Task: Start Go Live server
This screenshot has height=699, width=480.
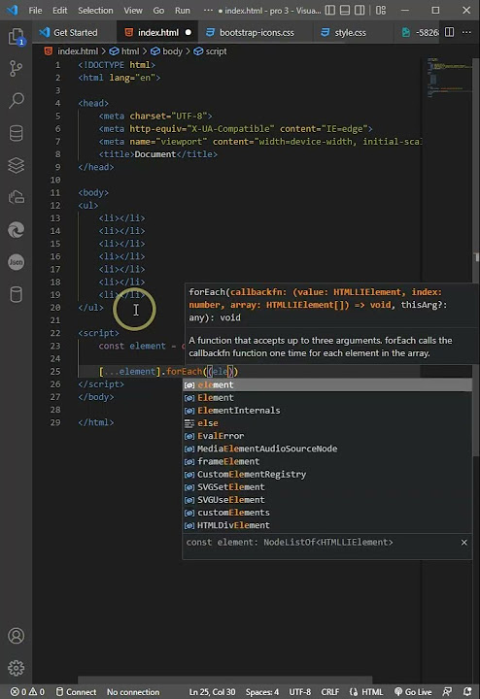Action: click(x=413, y=692)
